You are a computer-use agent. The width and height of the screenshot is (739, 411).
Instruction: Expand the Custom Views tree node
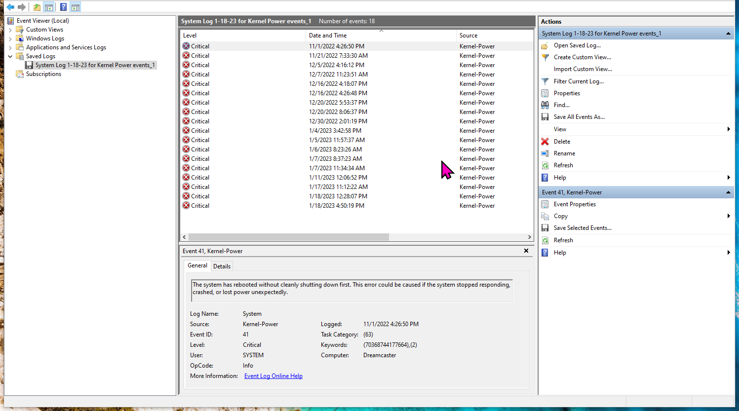pos(10,30)
